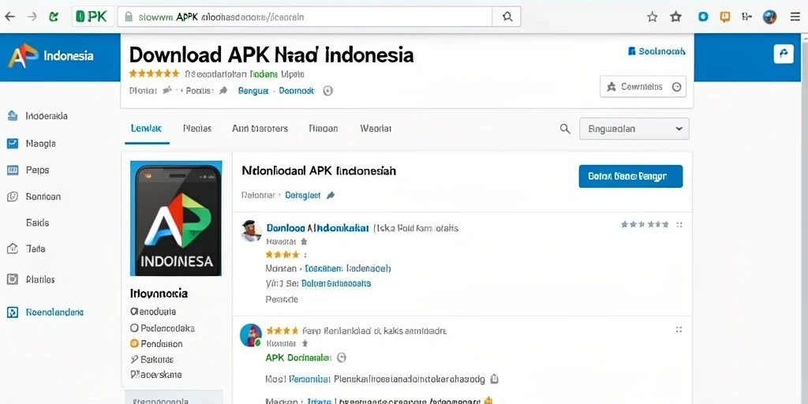This screenshot has width=808, height=404.
Task: Click the circle icon beside APK Dornearalan
Action: pyautogui.click(x=341, y=357)
